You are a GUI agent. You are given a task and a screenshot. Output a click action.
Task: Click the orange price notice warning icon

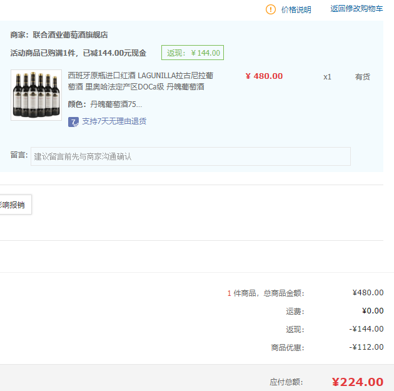(x=271, y=9)
